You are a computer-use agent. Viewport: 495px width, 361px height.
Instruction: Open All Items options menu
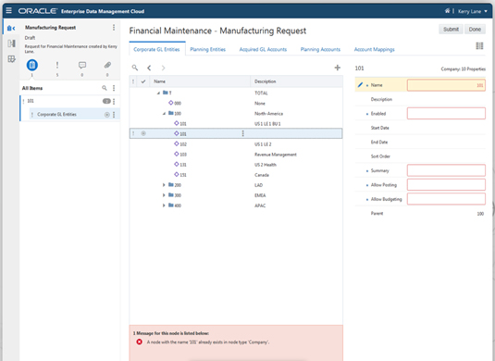(x=114, y=88)
